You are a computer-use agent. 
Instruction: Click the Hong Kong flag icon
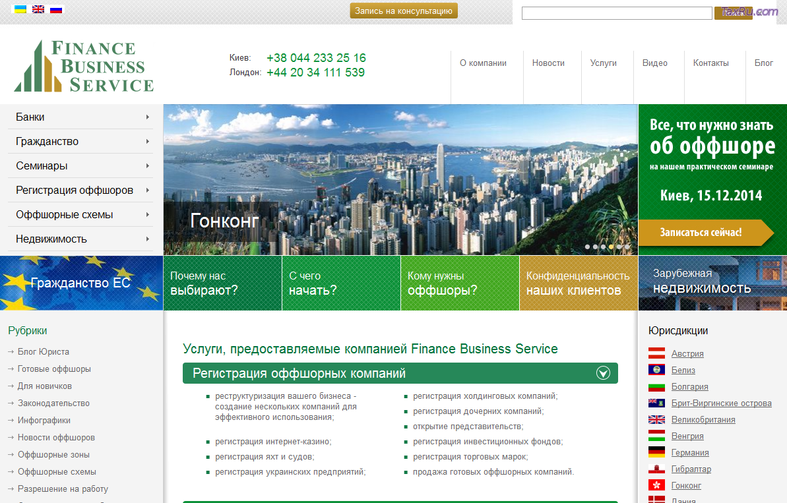click(656, 485)
